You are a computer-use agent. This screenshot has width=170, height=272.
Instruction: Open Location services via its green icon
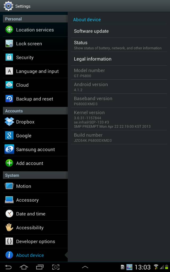9,30
